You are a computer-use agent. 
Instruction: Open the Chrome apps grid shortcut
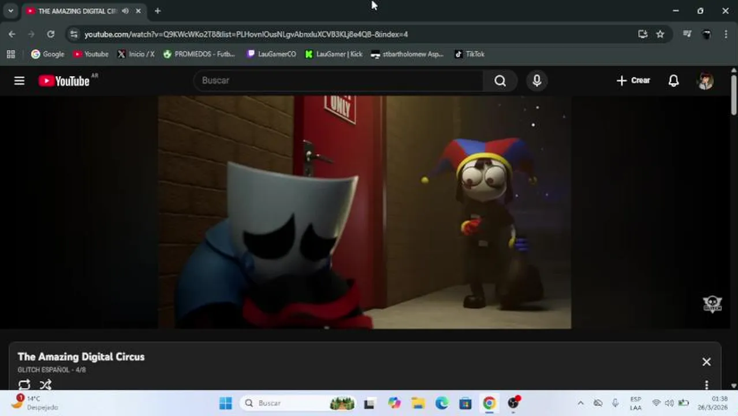tap(10, 54)
